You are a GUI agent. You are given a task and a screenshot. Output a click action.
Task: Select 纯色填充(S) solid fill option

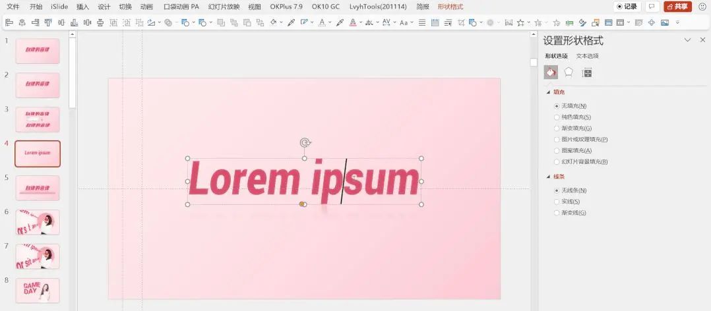coord(572,117)
